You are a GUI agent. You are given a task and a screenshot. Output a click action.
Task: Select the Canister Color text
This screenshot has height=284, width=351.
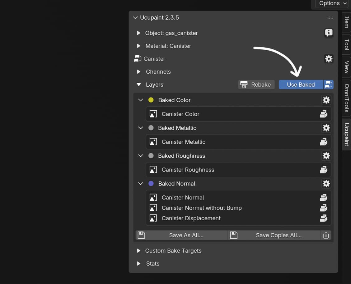pyautogui.click(x=180, y=114)
